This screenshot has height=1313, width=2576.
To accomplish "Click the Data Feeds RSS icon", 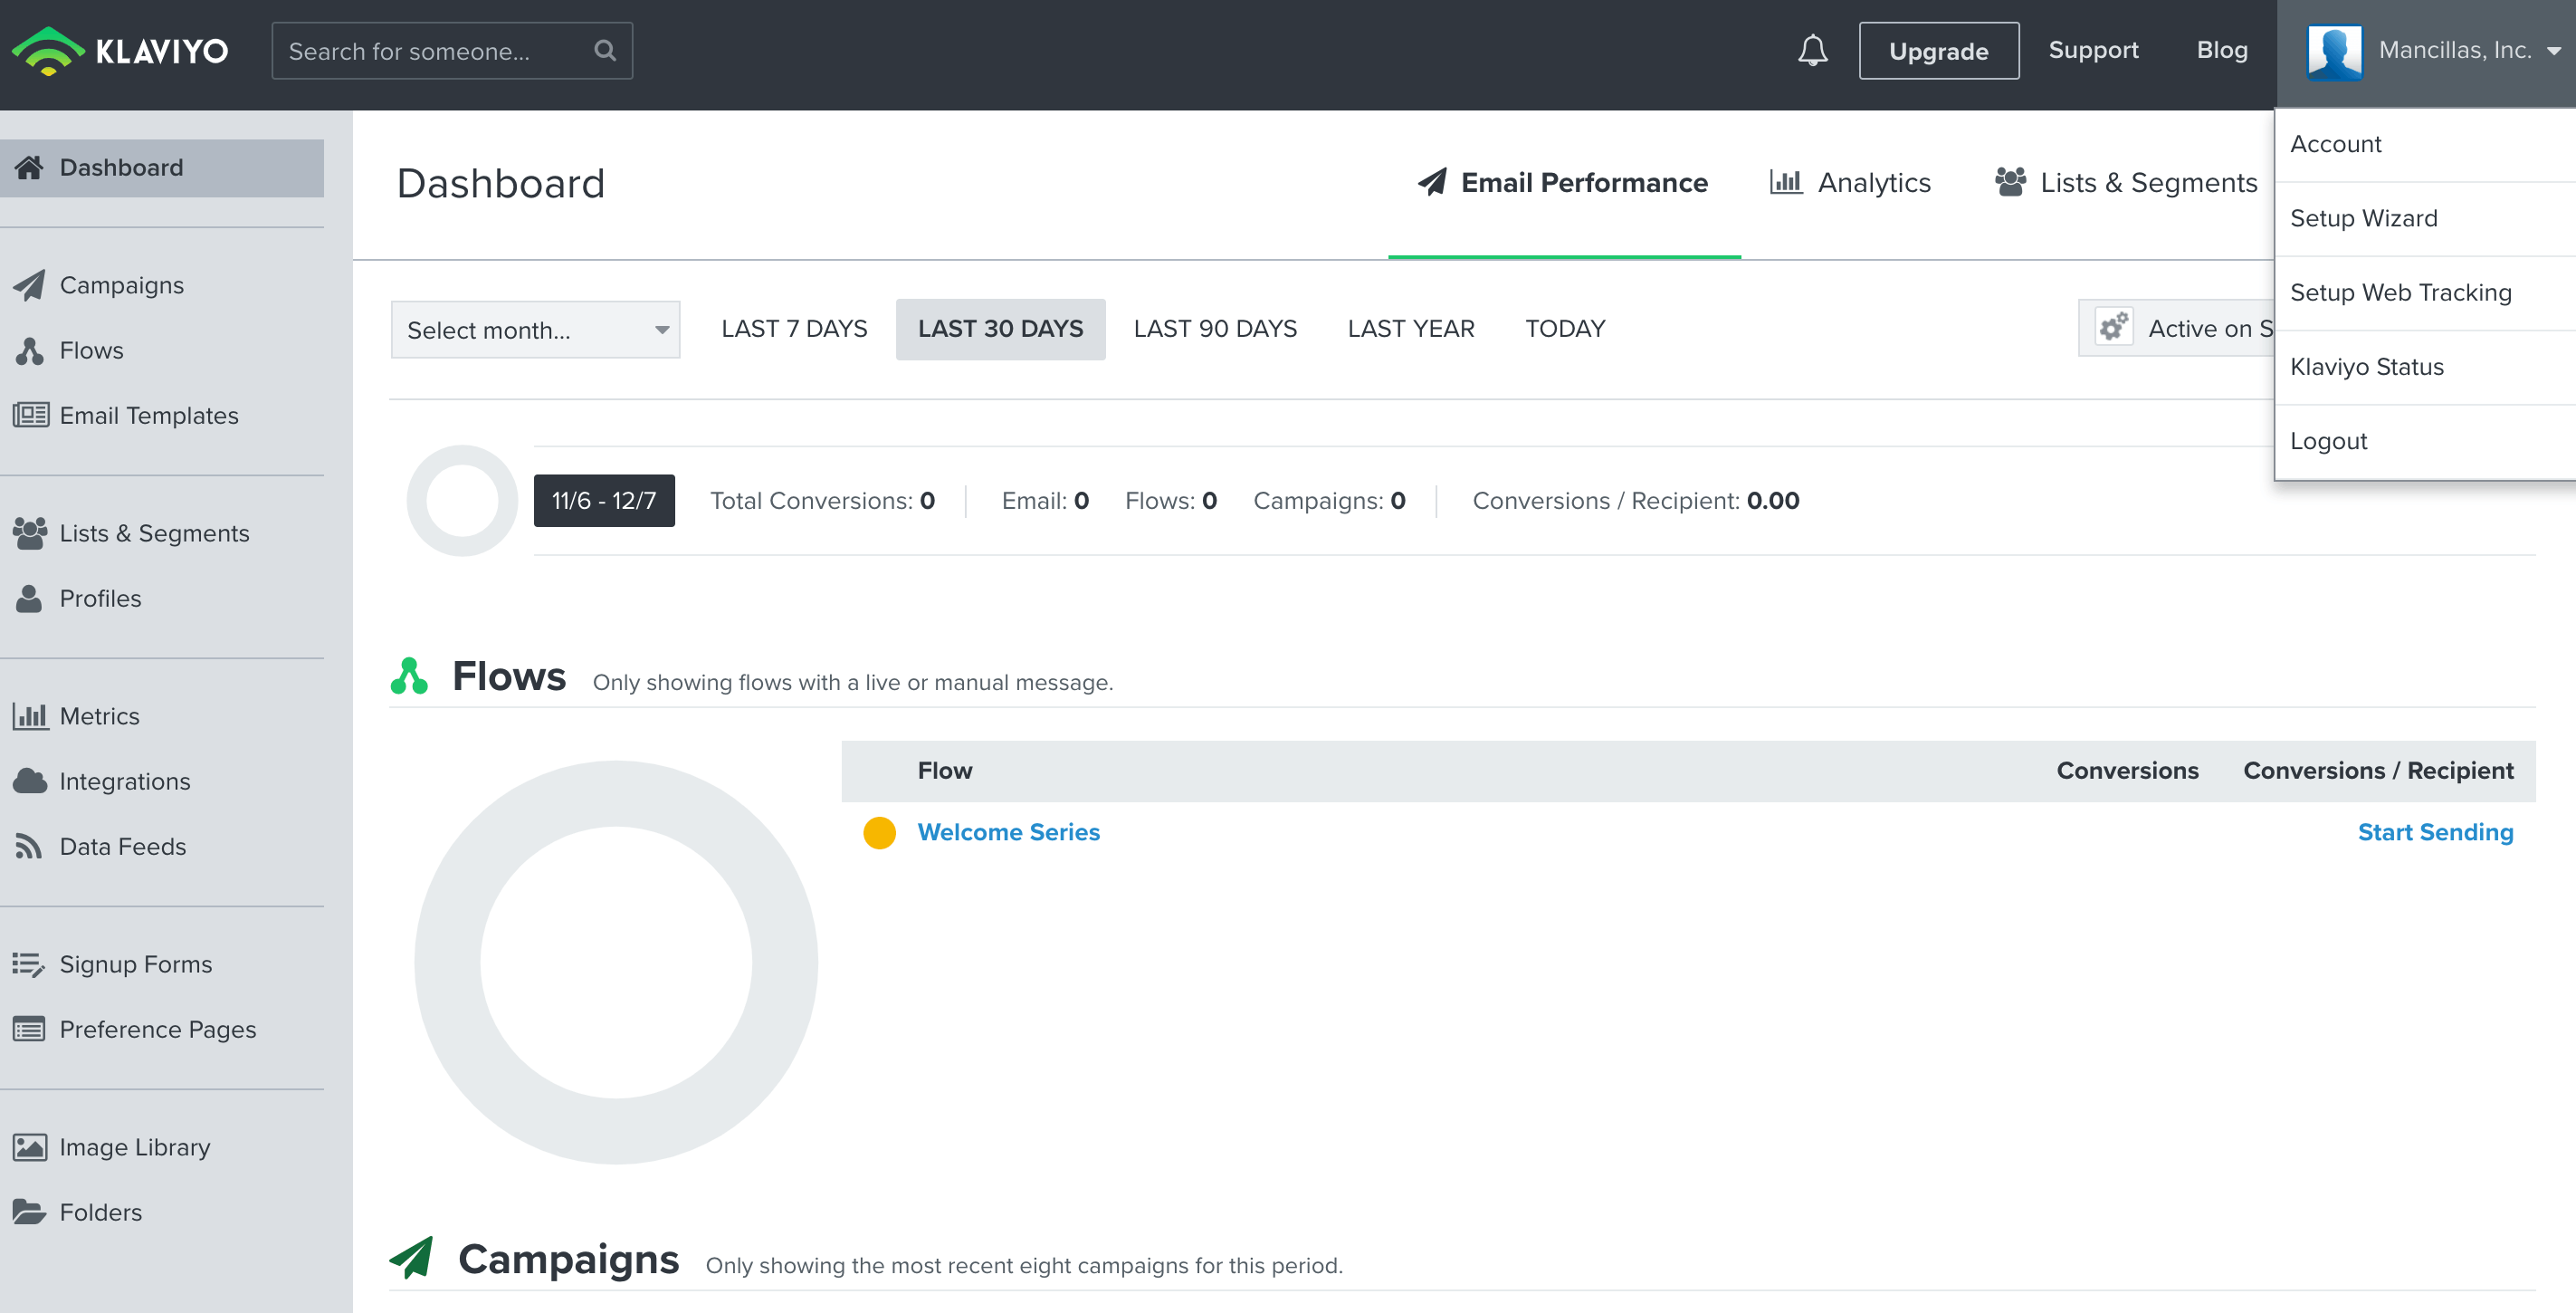I will coord(29,847).
